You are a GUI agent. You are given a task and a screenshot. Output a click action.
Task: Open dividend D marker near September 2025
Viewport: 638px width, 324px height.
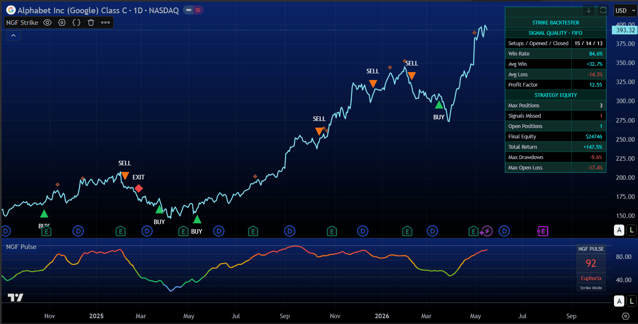(x=290, y=231)
